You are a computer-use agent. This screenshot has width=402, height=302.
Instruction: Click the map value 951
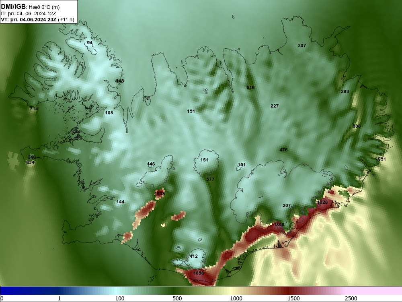(382, 159)
